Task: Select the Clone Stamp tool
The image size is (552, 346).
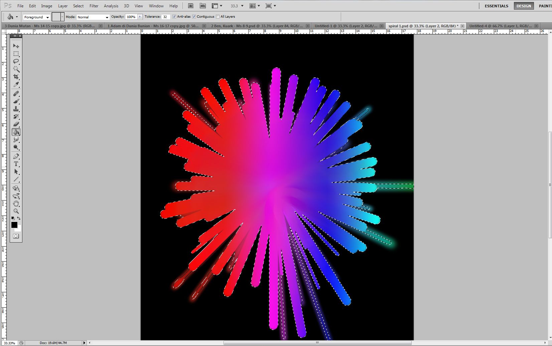Action: pyautogui.click(x=16, y=109)
